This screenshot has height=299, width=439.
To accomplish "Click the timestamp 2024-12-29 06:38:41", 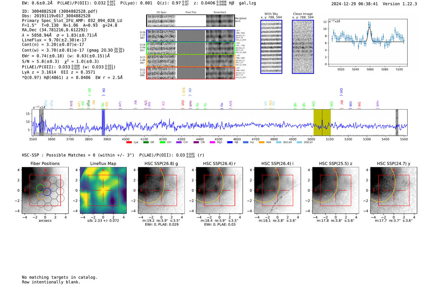I will (355, 4).
